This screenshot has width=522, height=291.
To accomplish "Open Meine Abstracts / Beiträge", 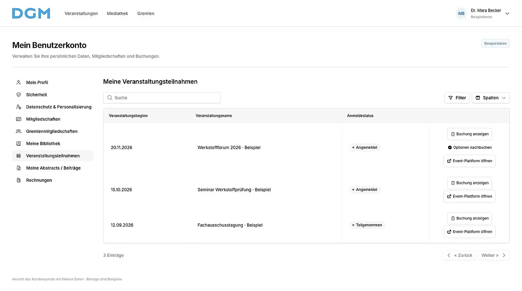I will 53,168.
